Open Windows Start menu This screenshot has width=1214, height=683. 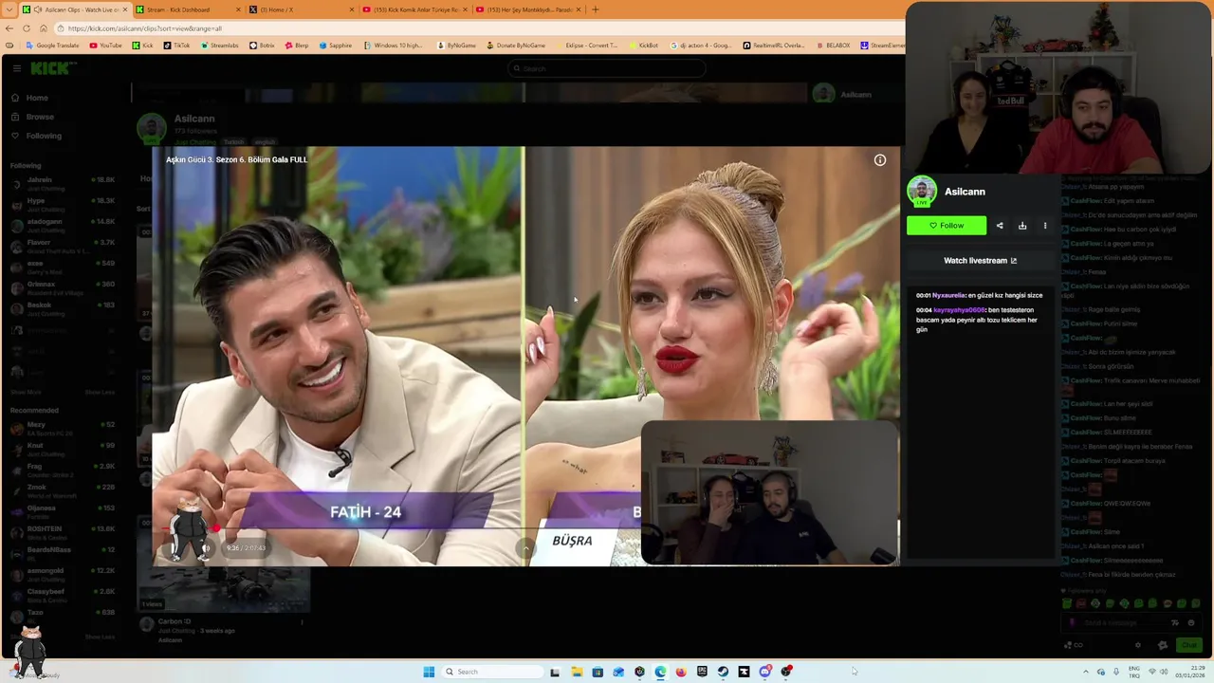click(x=429, y=672)
